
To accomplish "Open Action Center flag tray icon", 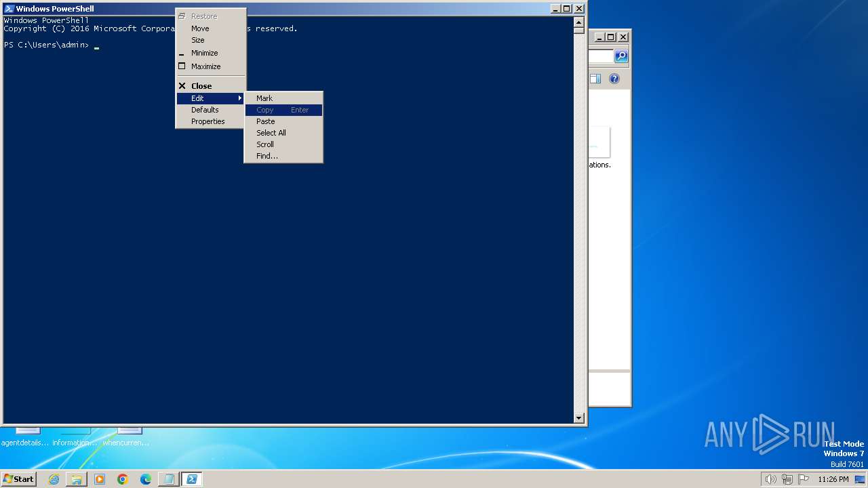I will [x=804, y=479].
